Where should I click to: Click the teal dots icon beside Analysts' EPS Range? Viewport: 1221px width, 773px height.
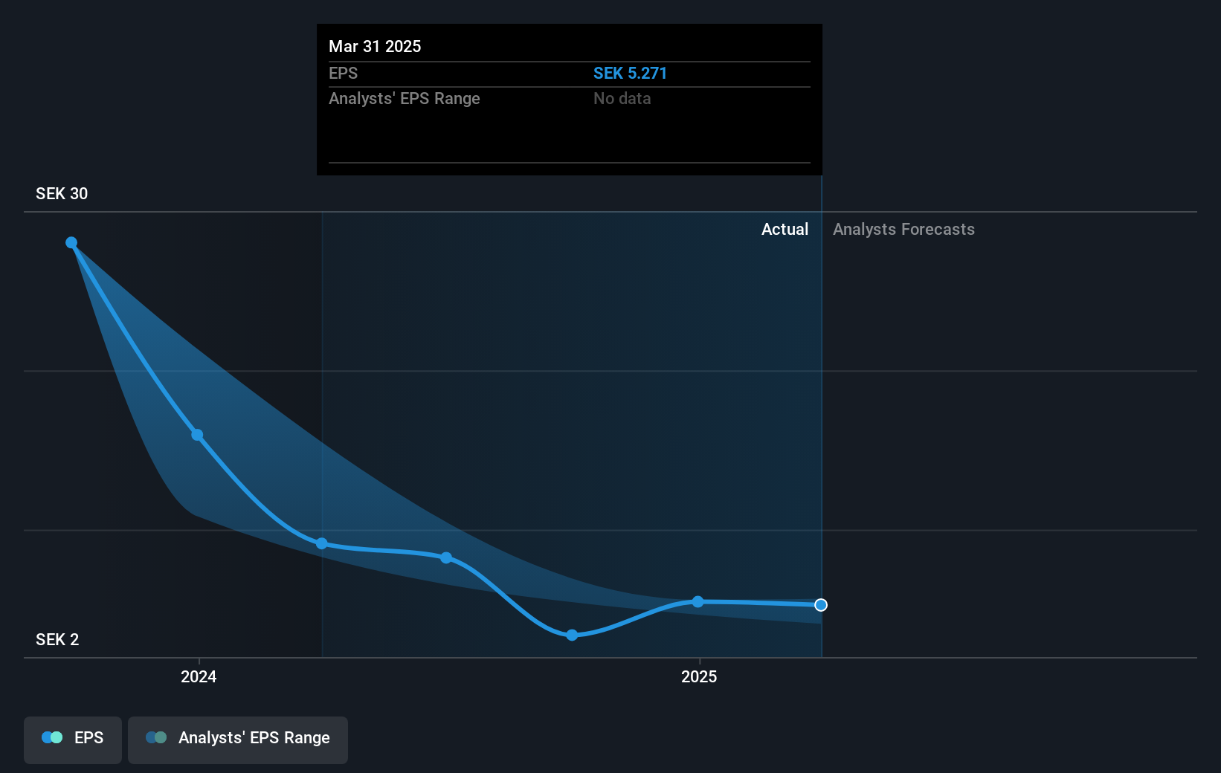pyautogui.click(x=156, y=737)
